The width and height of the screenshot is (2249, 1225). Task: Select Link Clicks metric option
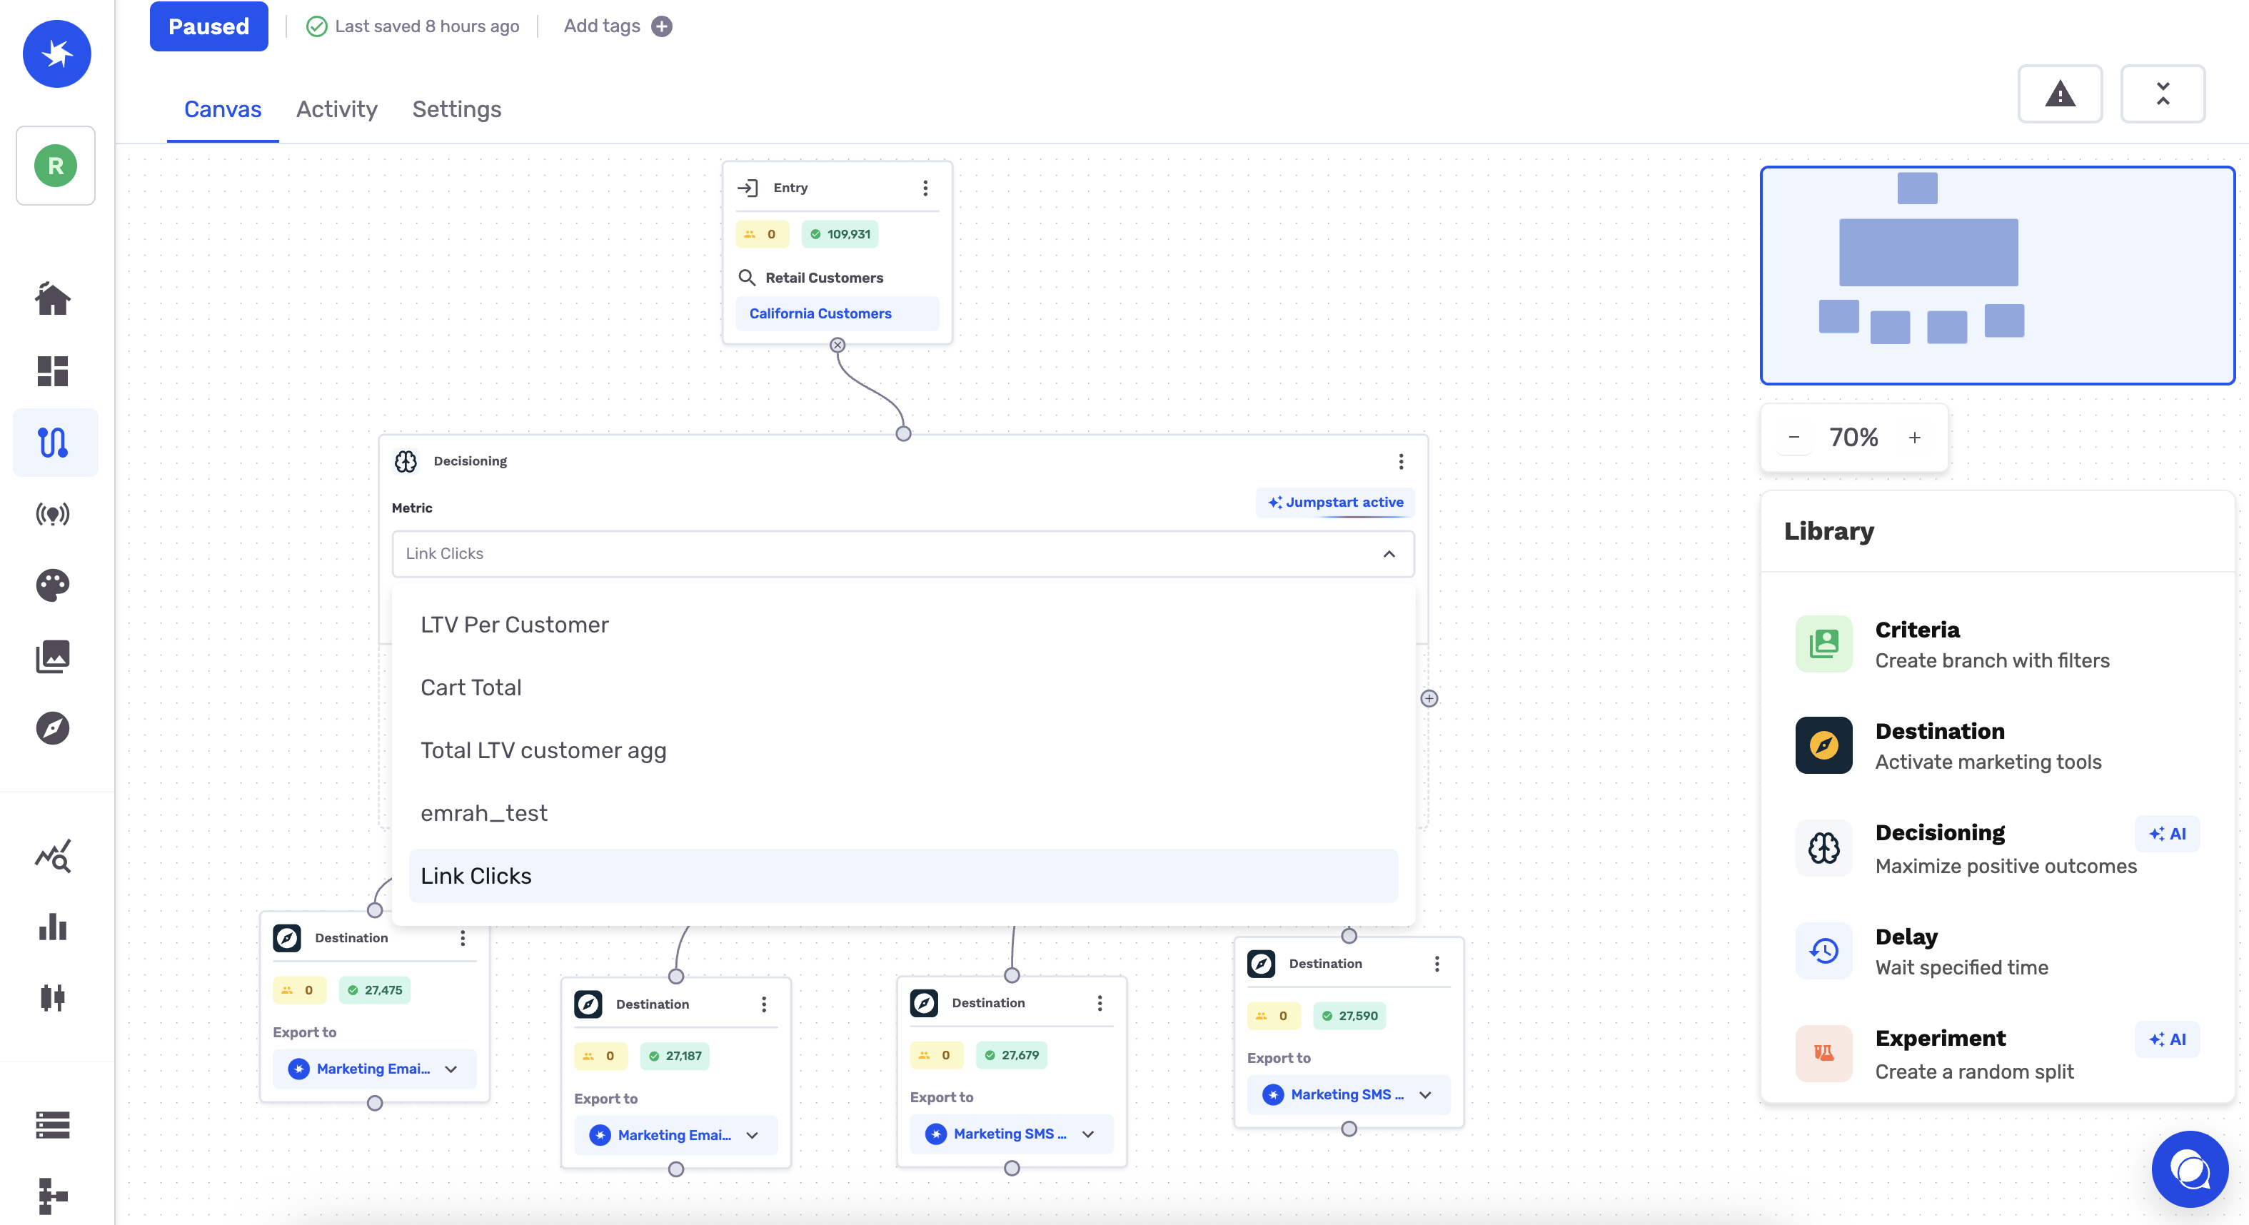pyautogui.click(x=902, y=876)
